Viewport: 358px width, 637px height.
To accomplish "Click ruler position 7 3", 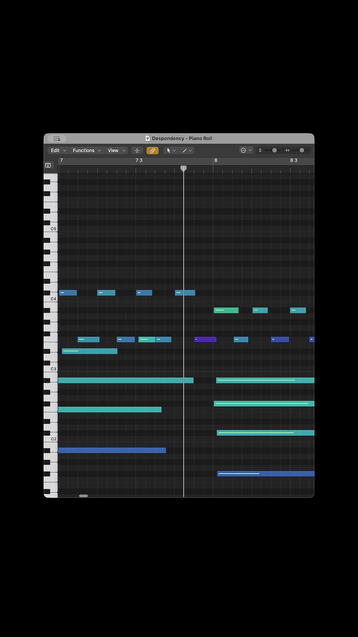I will coord(139,160).
